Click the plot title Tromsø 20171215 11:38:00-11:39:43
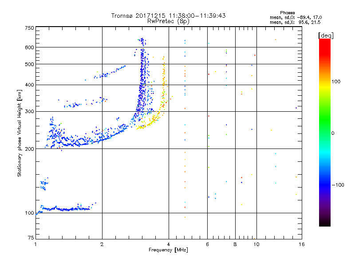This screenshot has width=355, height=266. tap(169, 16)
